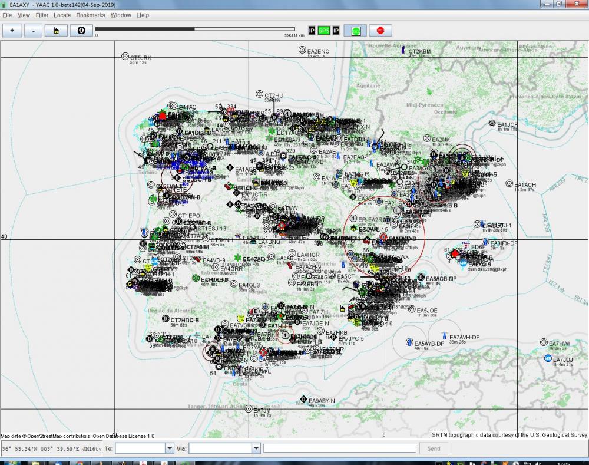Screen dimensions: 589x465
Task: Click the map scale bar slider
Action: pyautogui.click(x=195, y=28)
